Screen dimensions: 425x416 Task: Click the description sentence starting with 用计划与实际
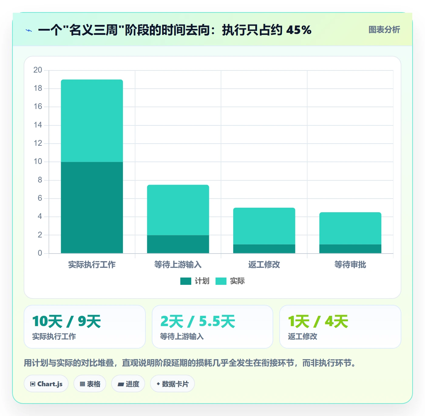[x=190, y=363]
